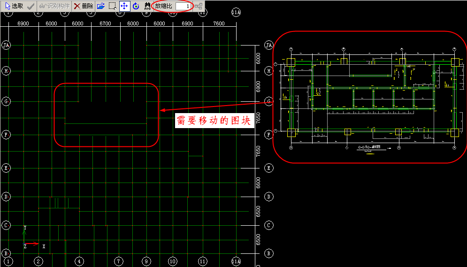Click the 识别构件 glasses button
The image size is (467, 267).
[54, 6]
